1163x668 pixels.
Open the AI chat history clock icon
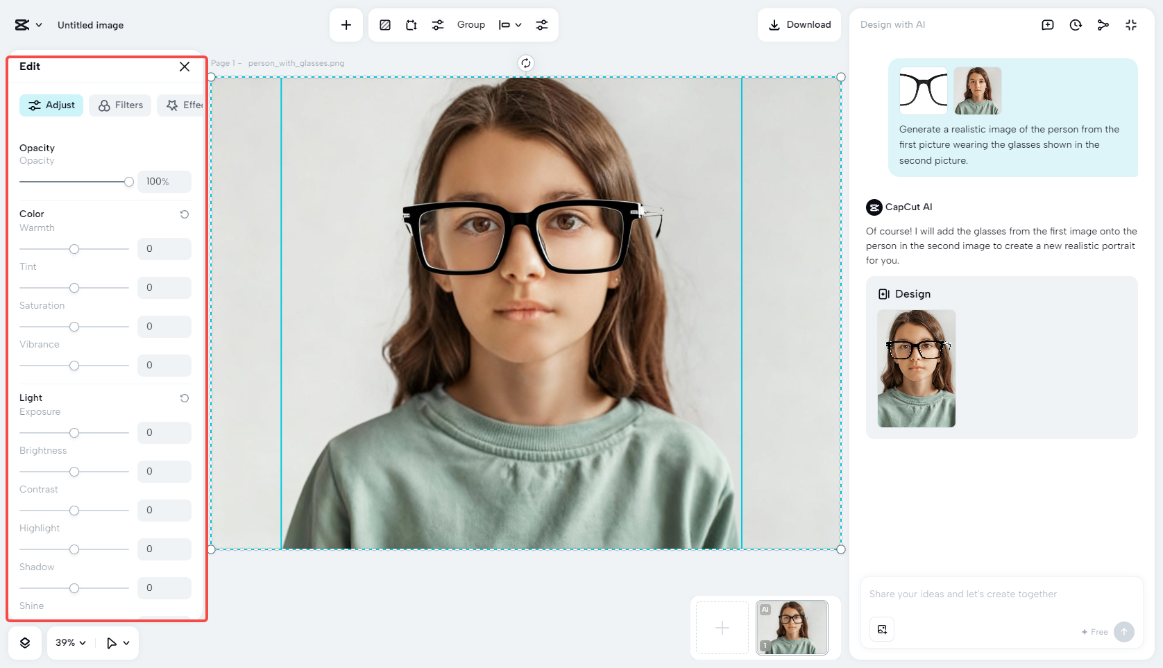click(1076, 25)
